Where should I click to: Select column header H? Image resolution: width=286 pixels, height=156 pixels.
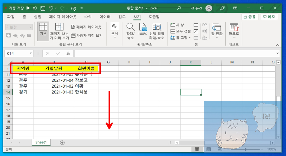(x=129, y=62)
